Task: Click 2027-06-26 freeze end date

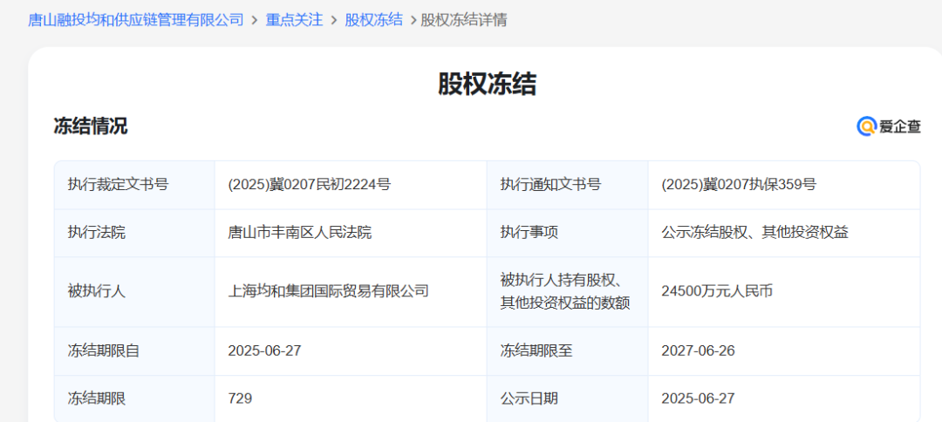Action: pyautogui.click(x=698, y=351)
